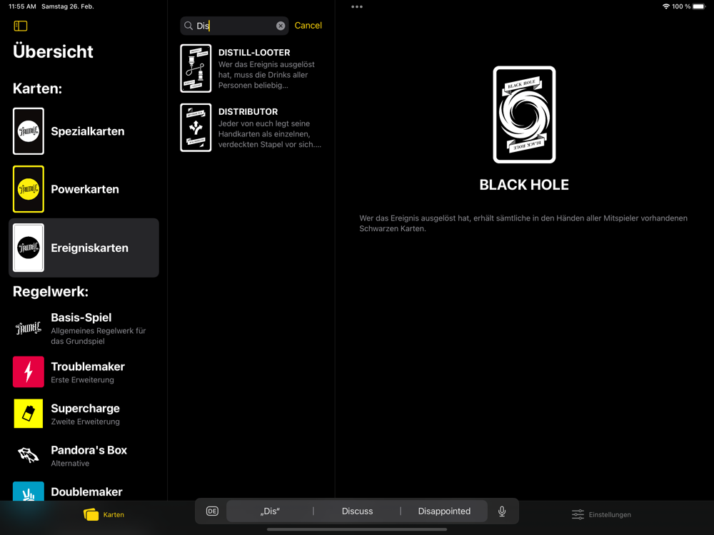Click the DISTILL-LOOTER description text

point(266,75)
